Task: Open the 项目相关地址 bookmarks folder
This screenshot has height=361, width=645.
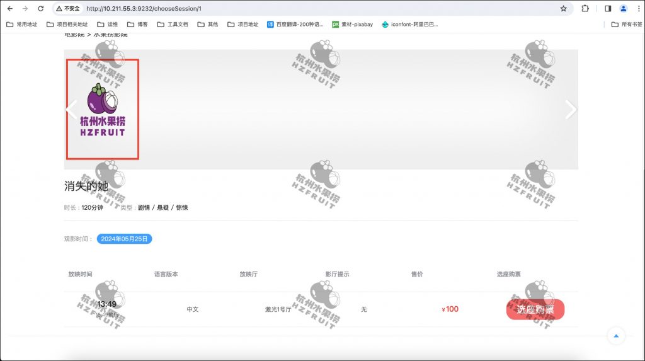Action: (x=67, y=25)
